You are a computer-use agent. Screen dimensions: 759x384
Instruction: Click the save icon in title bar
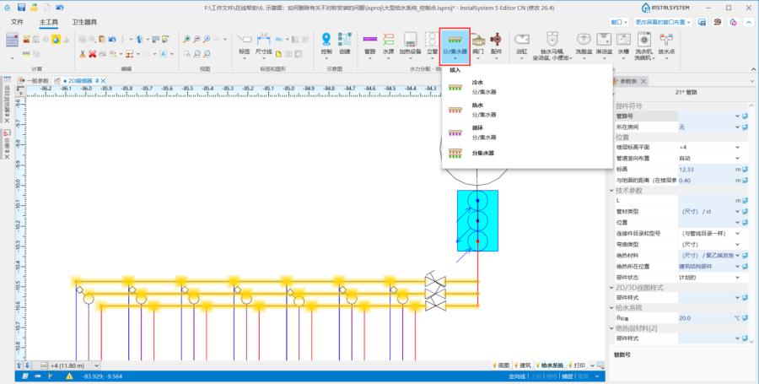pos(19,8)
